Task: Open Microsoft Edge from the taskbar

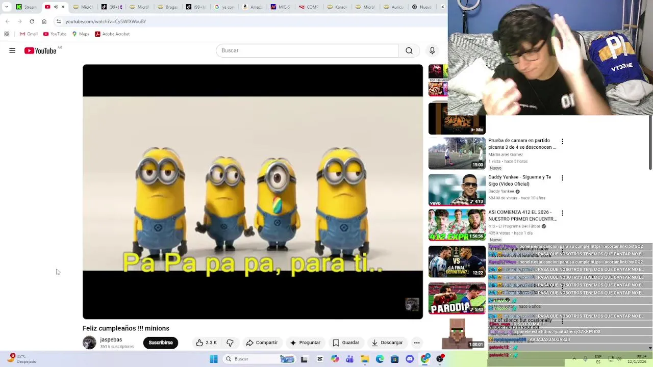Action: point(380,359)
